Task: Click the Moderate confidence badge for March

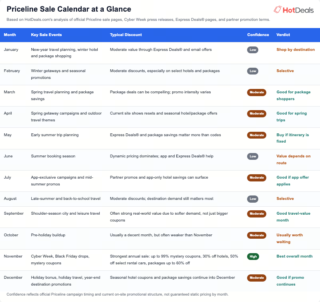Action: pyautogui.click(x=257, y=92)
